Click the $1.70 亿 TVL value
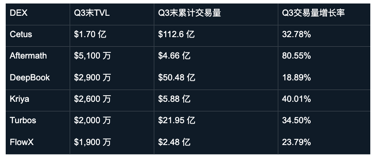This screenshot has height=159, width=376. click(90, 35)
